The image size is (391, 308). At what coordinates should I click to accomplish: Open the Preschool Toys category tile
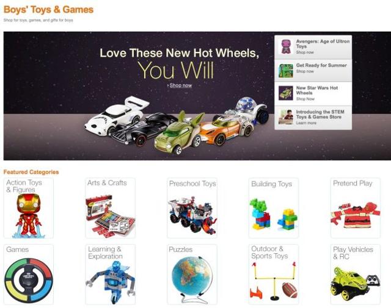(192, 208)
